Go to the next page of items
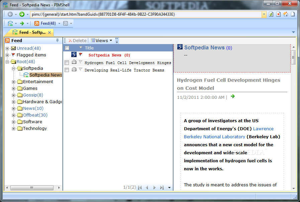 (x=155, y=188)
